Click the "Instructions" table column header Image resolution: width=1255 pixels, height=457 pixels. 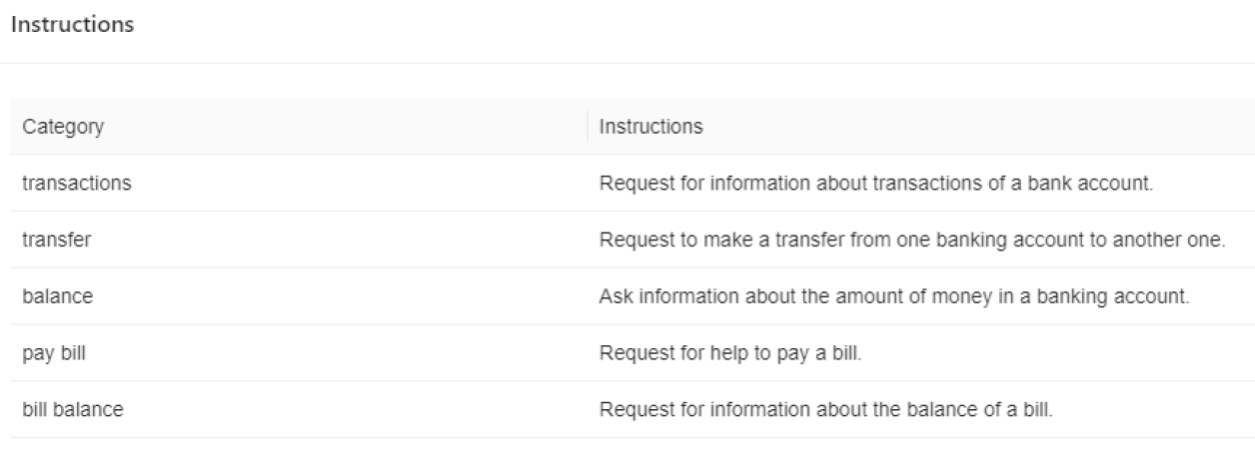pyautogui.click(x=650, y=127)
